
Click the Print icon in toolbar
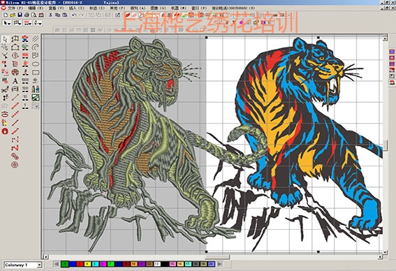27,15
